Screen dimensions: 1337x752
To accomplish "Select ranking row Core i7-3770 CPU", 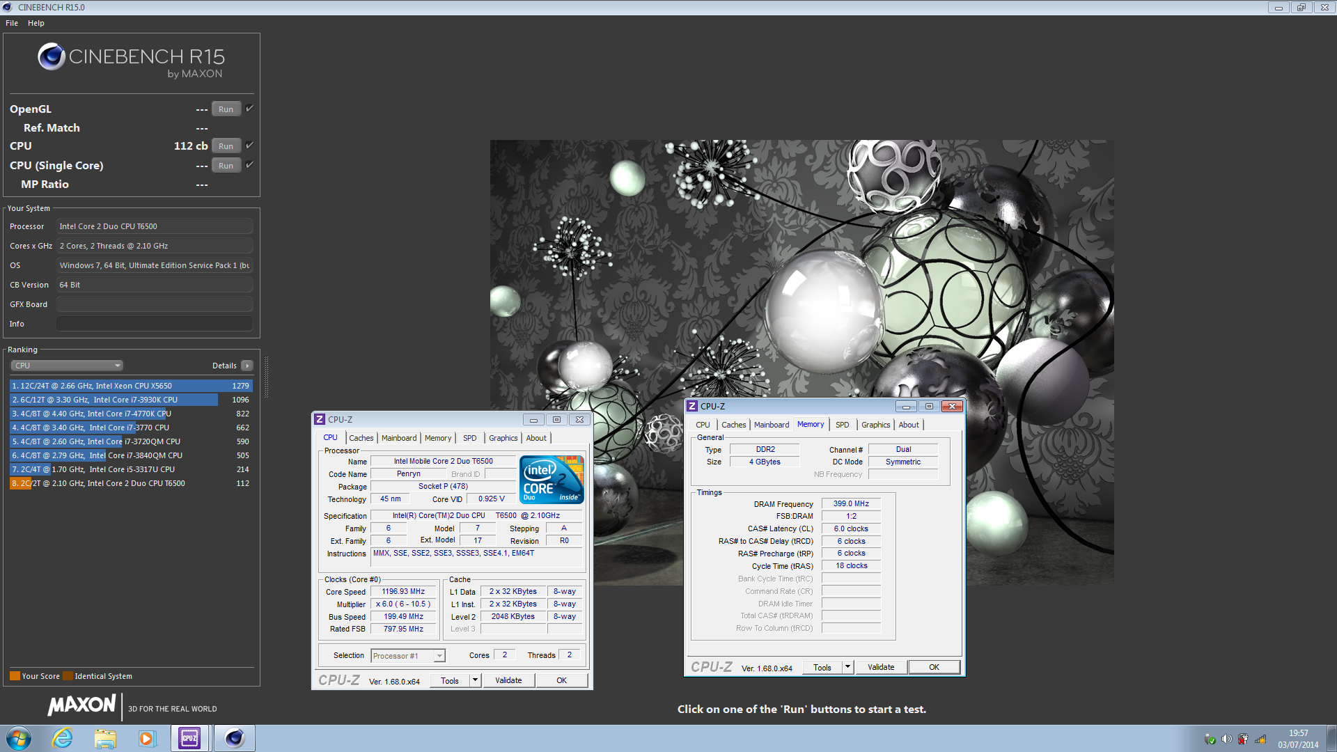I will [131, 428].
